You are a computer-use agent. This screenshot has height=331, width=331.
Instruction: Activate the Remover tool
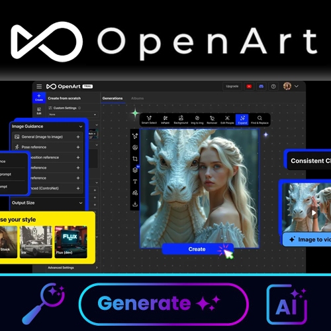coord(212,120)
